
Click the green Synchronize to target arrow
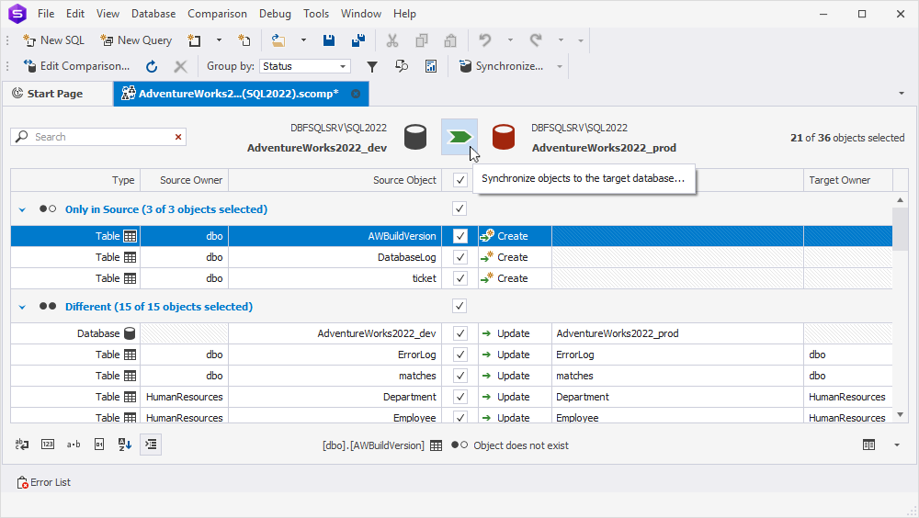(x=459, y=137)
